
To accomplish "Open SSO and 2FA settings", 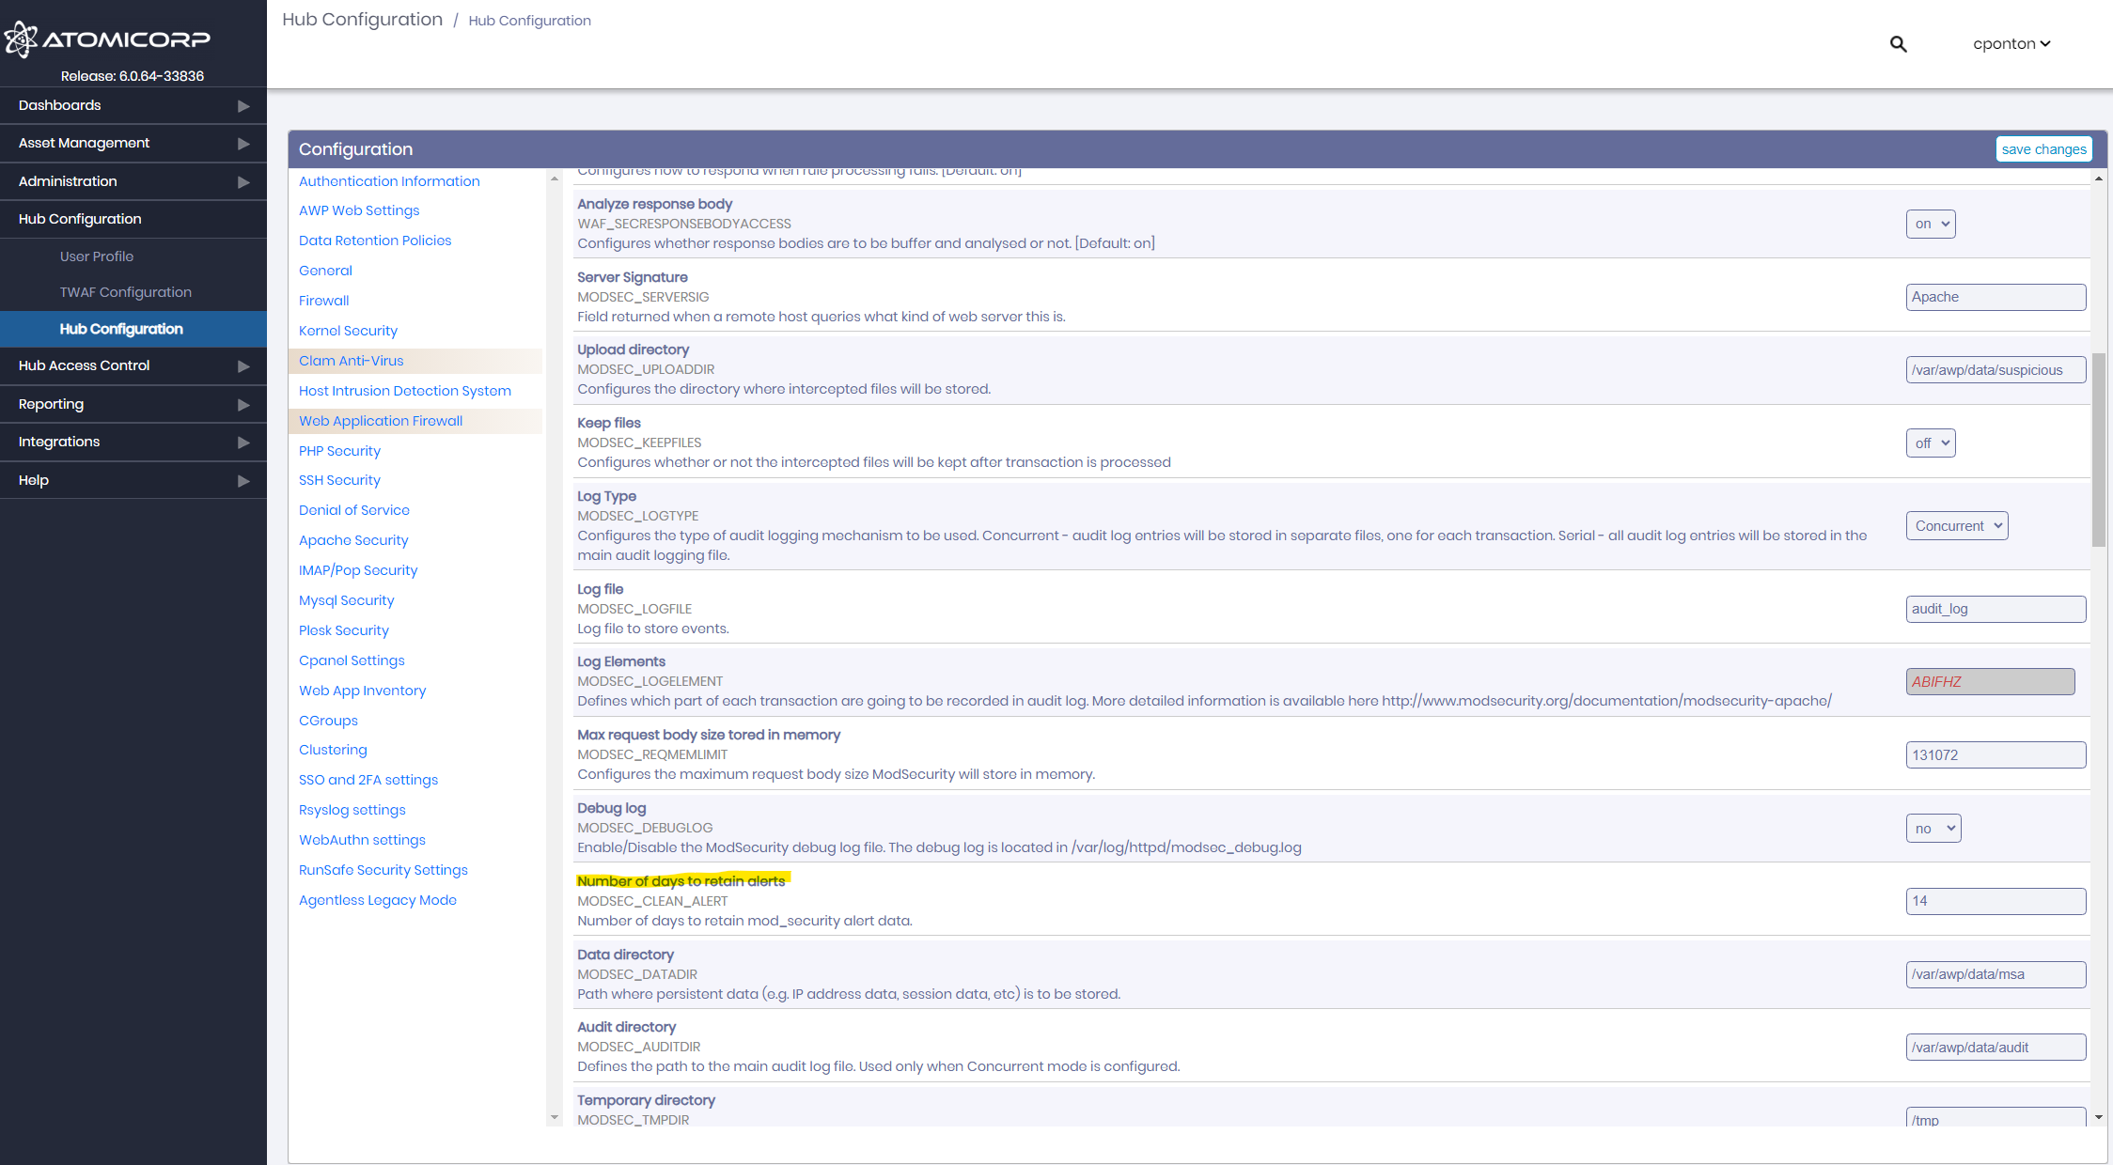I will pos(368,779).
